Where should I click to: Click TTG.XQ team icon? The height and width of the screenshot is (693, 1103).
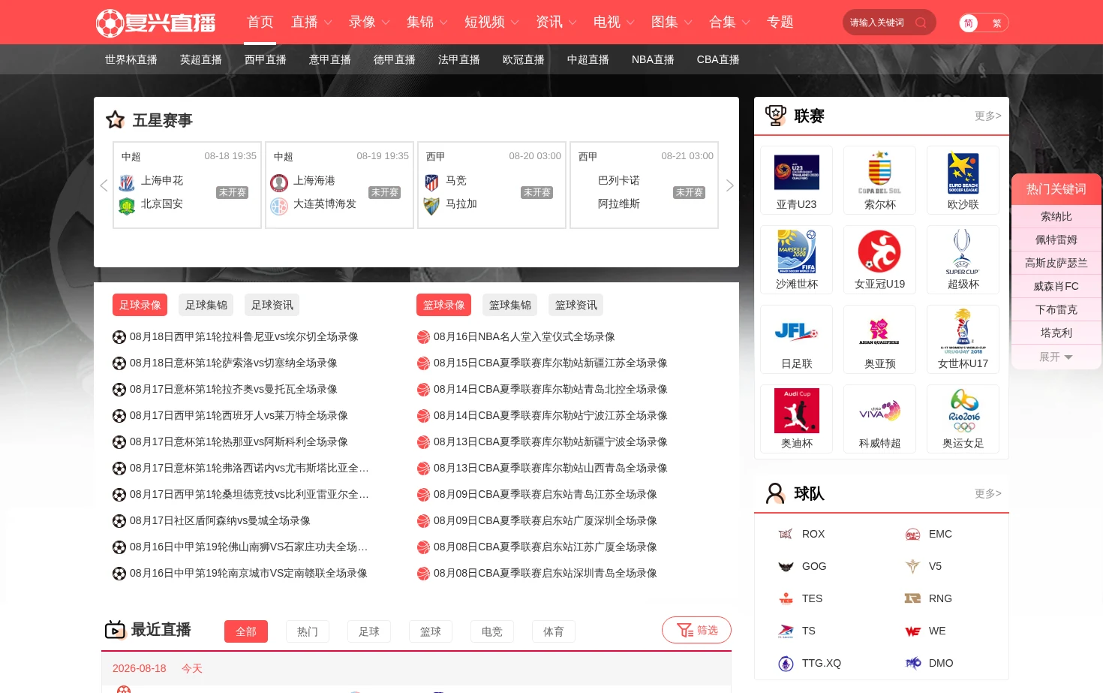tap(786, 663)
